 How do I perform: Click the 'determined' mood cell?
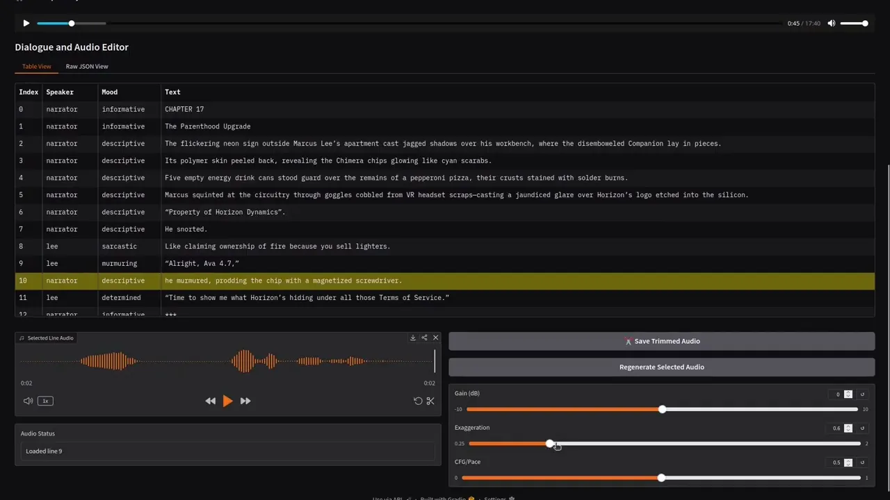pyautogui.click(x=129, y=298)
